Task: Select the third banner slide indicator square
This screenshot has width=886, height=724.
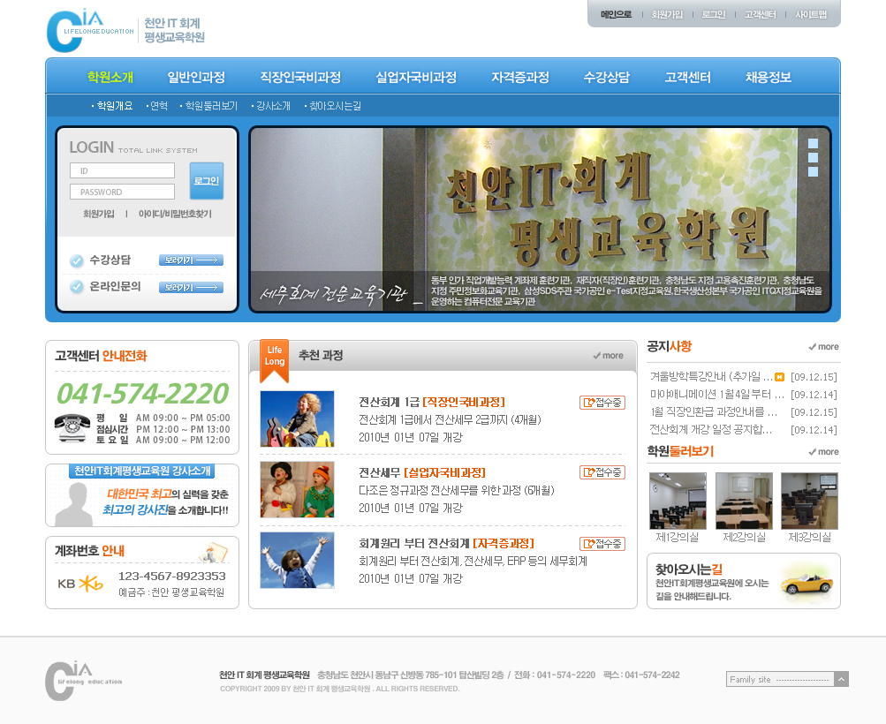Action: point(813,172)
